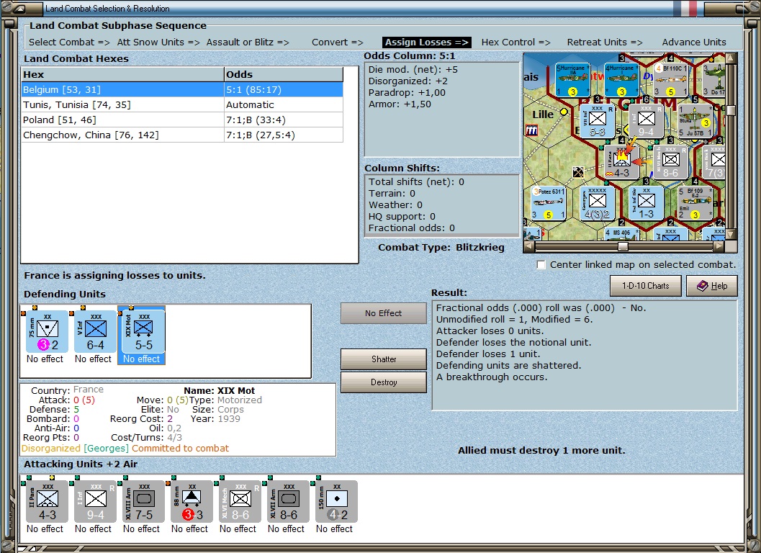
Task: Click the Assign Losses subphase step
Action: [427, 42]
